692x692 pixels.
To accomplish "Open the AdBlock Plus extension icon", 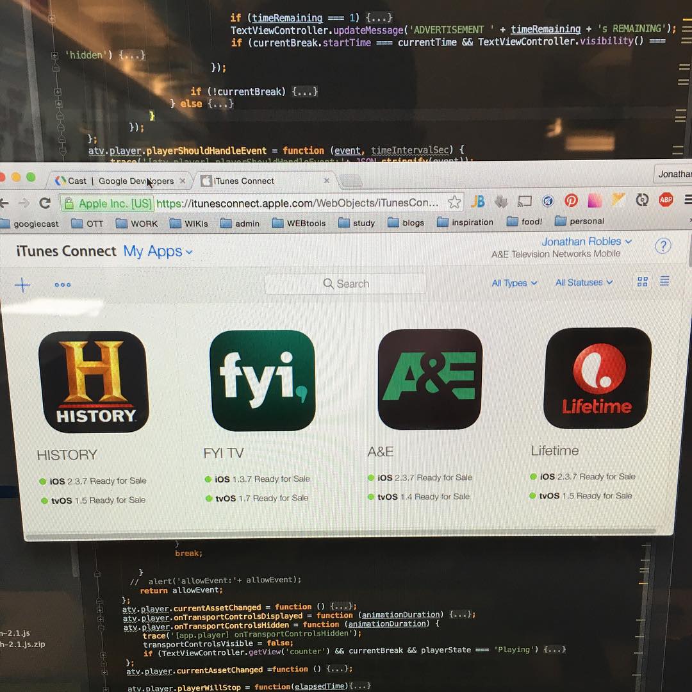I will pyautogui.click(x=666, y=200).
